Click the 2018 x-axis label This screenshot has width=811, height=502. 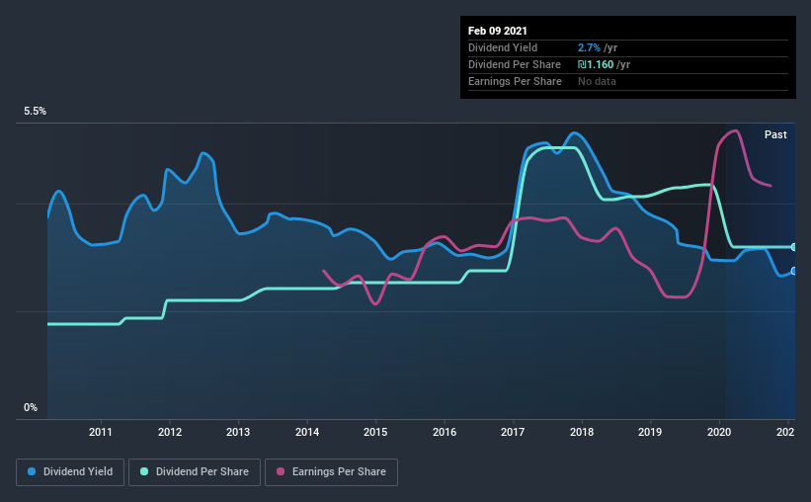582,432
